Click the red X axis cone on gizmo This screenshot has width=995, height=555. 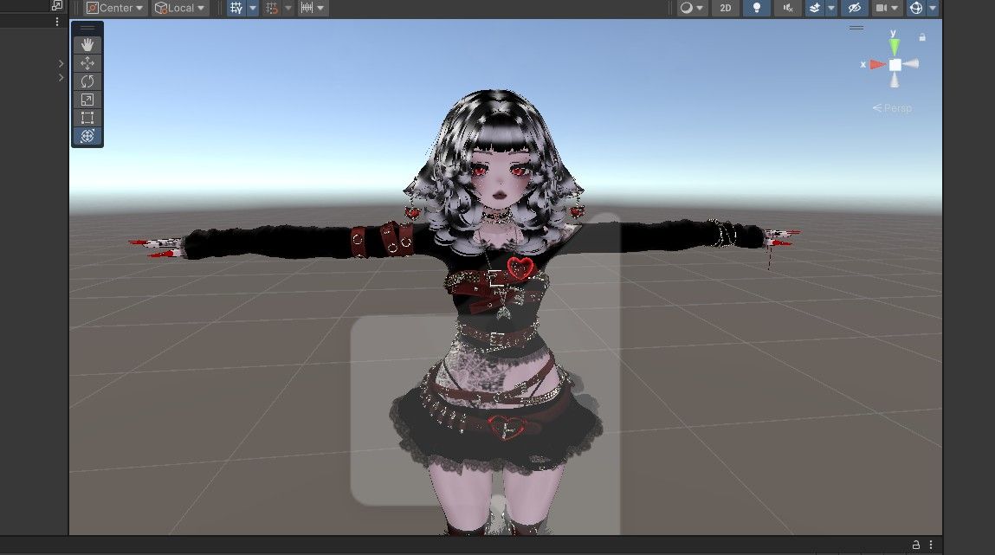click(877, 64)
